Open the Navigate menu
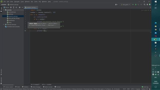 tap(17, 2)
